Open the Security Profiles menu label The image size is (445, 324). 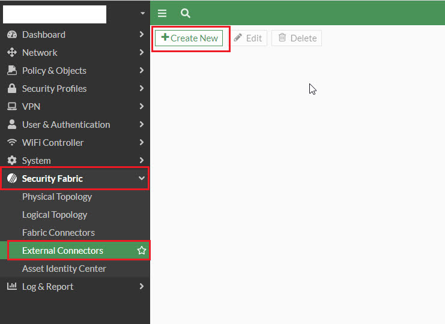coord(54,88)
